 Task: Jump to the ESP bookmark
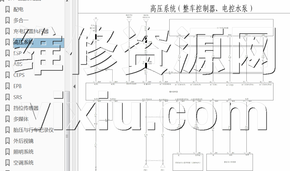tap(17, 53)
